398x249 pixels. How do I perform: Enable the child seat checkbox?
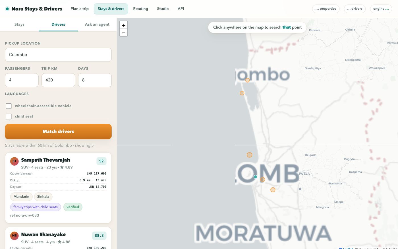[x=9, y=116]
